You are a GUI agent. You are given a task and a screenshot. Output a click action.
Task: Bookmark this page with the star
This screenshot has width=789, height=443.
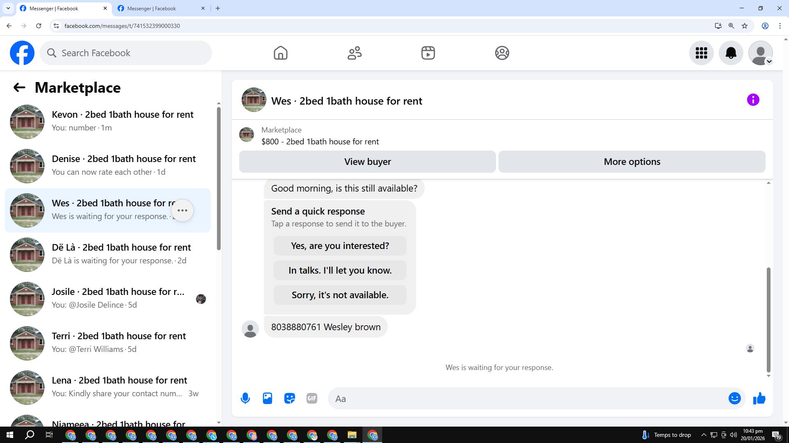[x=745, y=26]
